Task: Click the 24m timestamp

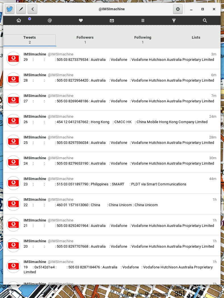Action: [x=213, y=116]
